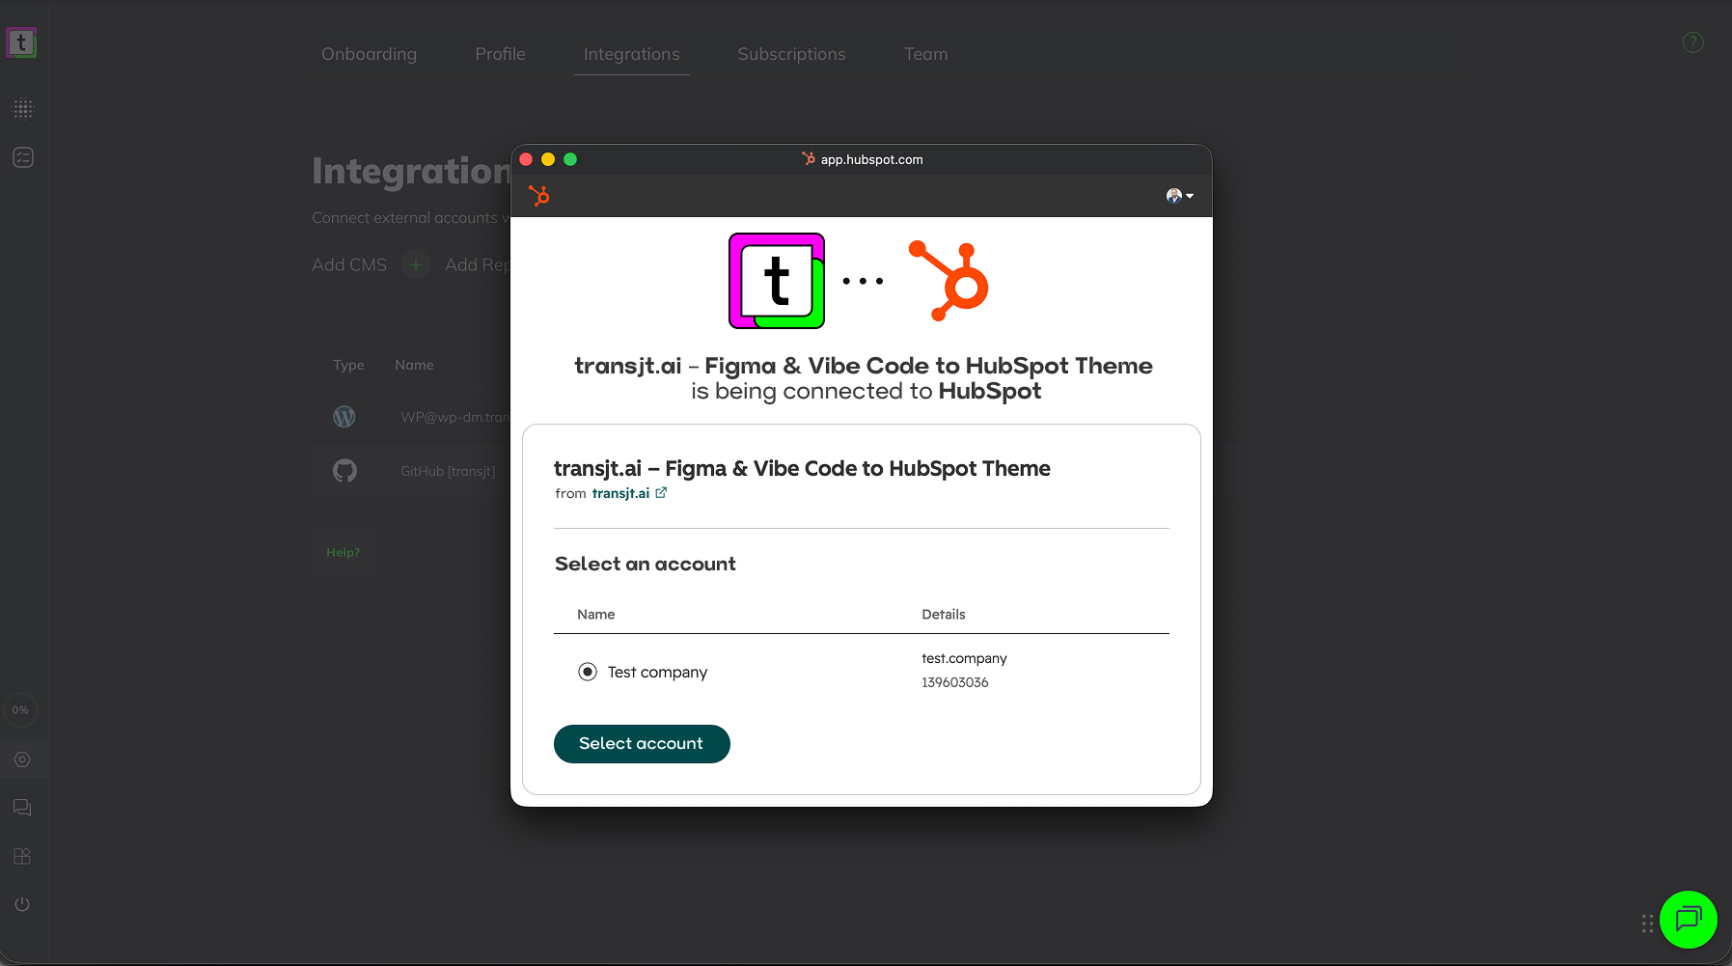Select the Test company radio button
1732x966 pixels.
pyautogui.click(x=588, y=672)
